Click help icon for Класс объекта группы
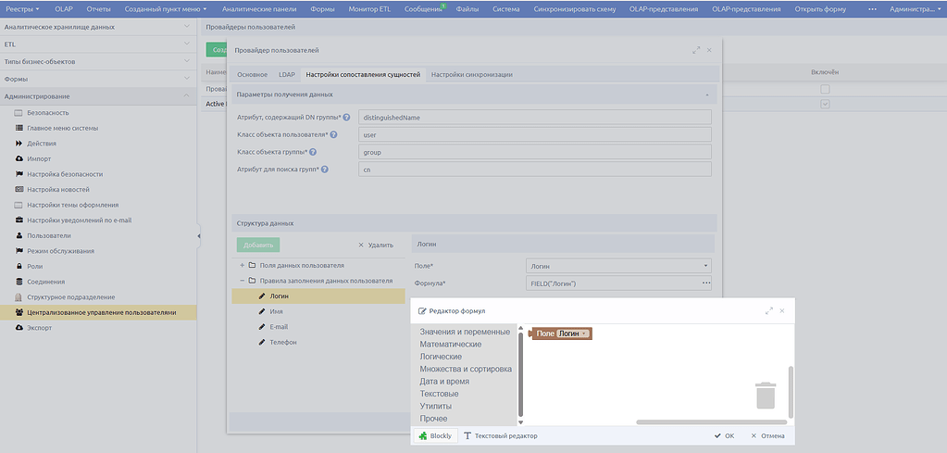947x453 pixels. click(x=313, y=152)
